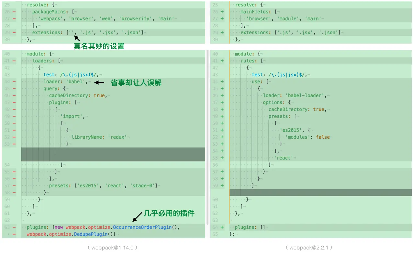Click 'cacheDirectory: true,' in the left pane
Viewport: 413px width, 254px height.
tap(77, 95)
